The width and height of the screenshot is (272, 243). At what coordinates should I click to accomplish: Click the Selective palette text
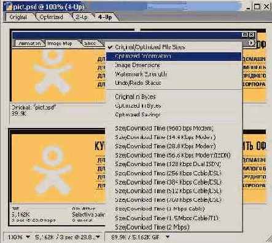(88, 215)
